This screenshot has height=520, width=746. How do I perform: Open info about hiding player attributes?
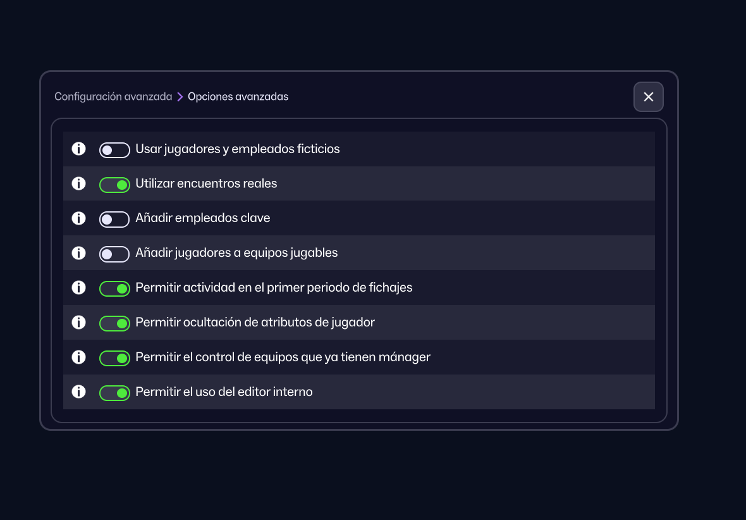click(x=78, y=322)
